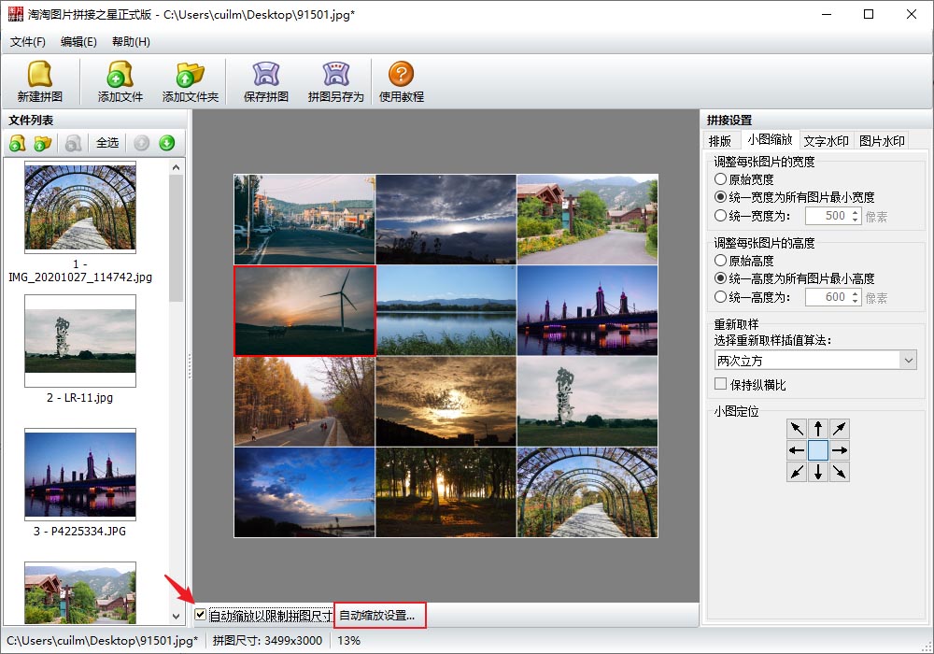Increase the 统一宽度 value with the up spinner

coord(856,211)
